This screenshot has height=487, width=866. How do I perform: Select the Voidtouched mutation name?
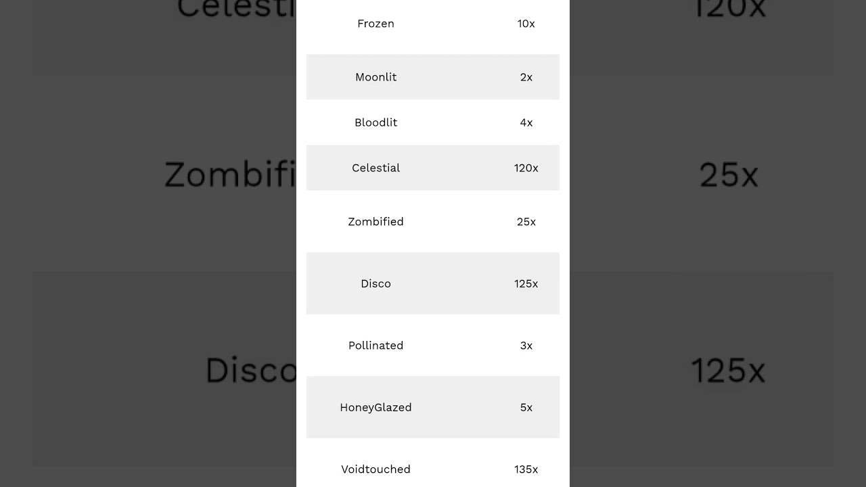tap(375, 469)
